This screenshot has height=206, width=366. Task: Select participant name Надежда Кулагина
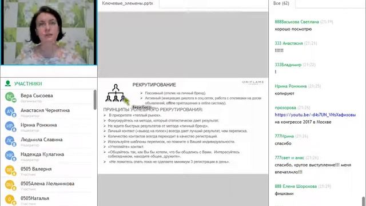coord(42,154)
